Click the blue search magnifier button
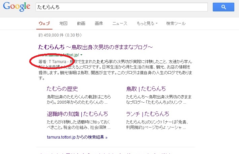 pos(224,7)
